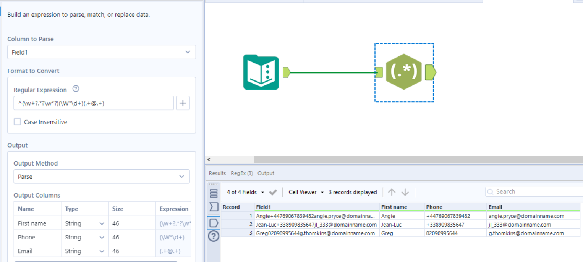
Task: Go to previous record with up arrow
Action: pyautogui.click(x=392, y=192)
